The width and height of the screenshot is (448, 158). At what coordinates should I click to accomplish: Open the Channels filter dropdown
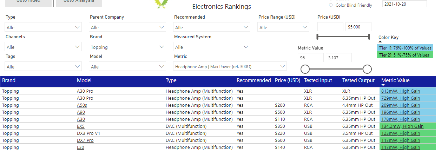tap(43, 47)
